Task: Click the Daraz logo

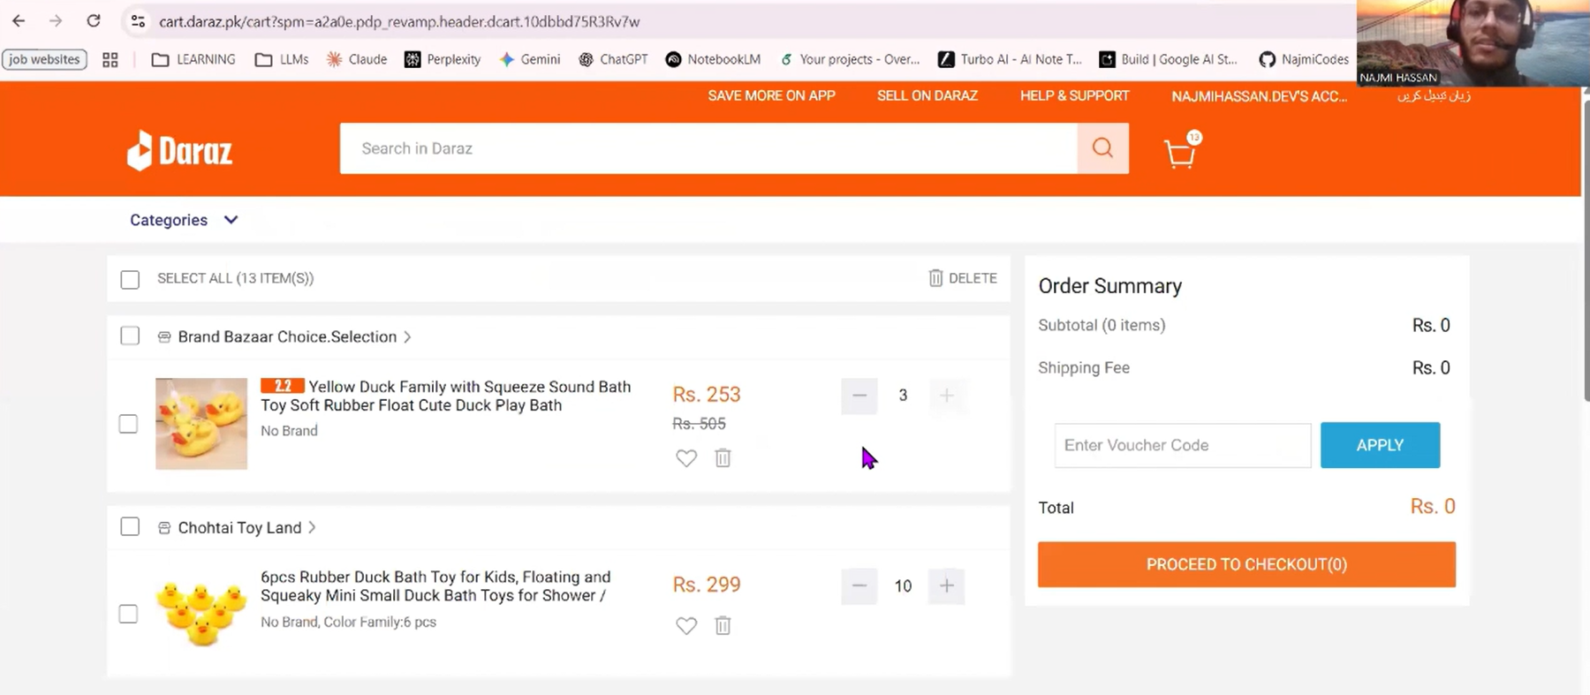Action: tap(180, 151)
